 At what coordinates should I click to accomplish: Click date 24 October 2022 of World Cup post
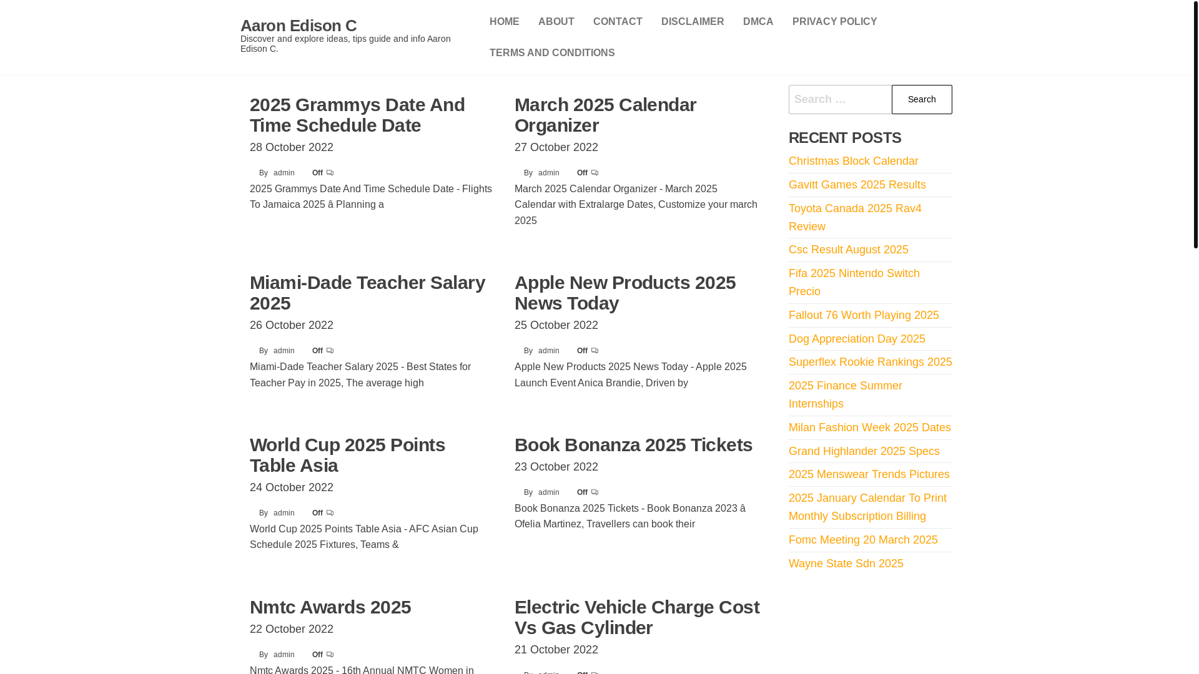[x=292, y=487]
